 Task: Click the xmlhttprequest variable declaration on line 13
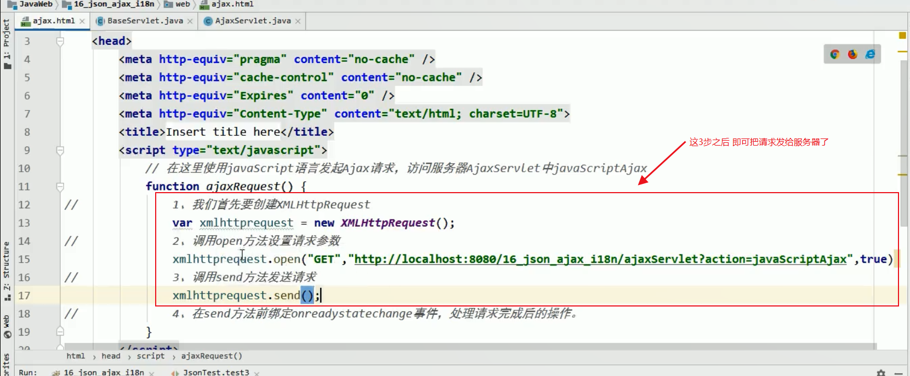pos(246,223)
